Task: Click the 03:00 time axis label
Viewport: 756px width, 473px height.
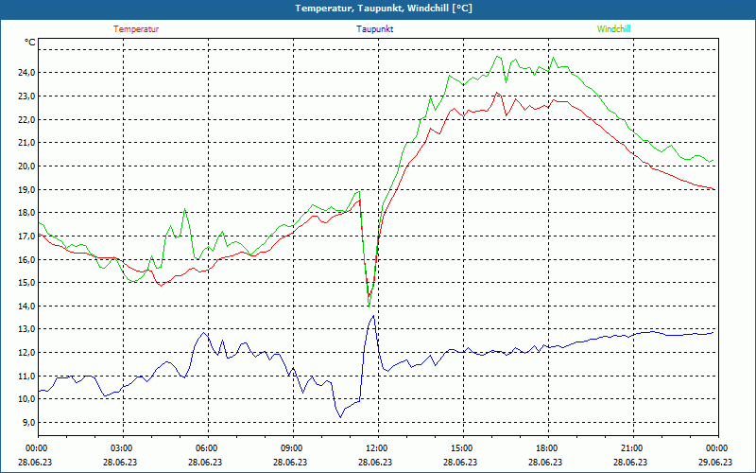Action: point(121,448)
